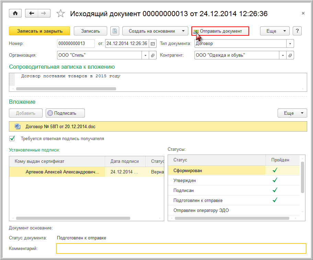313x260 pixels.
Task: Click the 'Записать' button
Action: (x=90, y=31)
